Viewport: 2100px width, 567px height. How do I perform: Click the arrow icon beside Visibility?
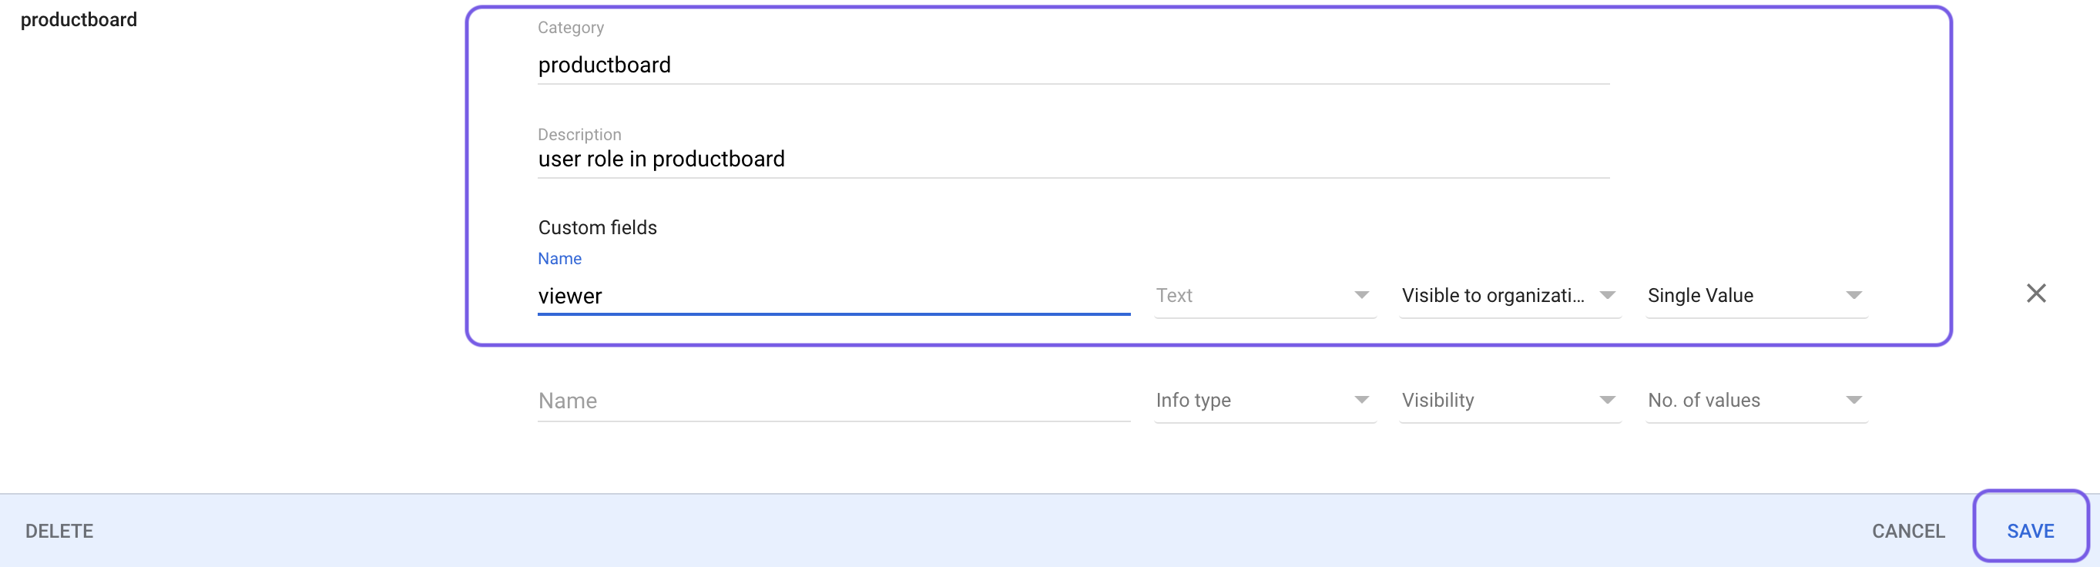1607,400
